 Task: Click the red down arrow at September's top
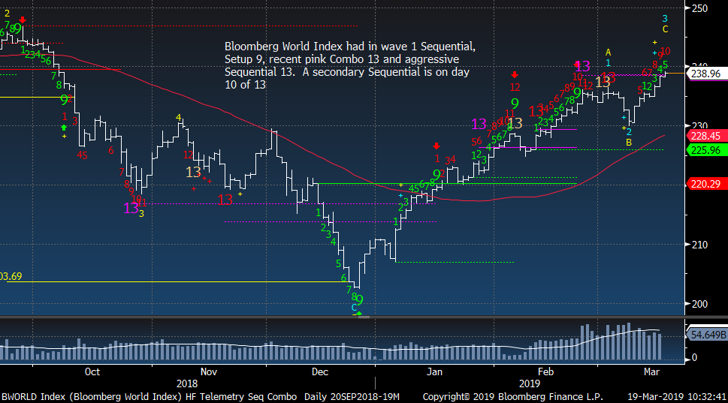pyautogui.click(x=23, y=20)
